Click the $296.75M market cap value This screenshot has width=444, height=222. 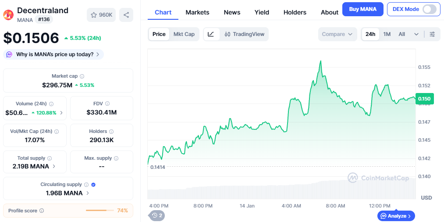point(57,85)
